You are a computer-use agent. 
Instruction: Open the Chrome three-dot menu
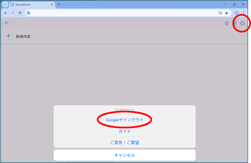(x=244, y=13)
